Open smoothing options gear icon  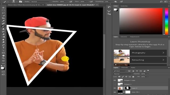(116, 2)
